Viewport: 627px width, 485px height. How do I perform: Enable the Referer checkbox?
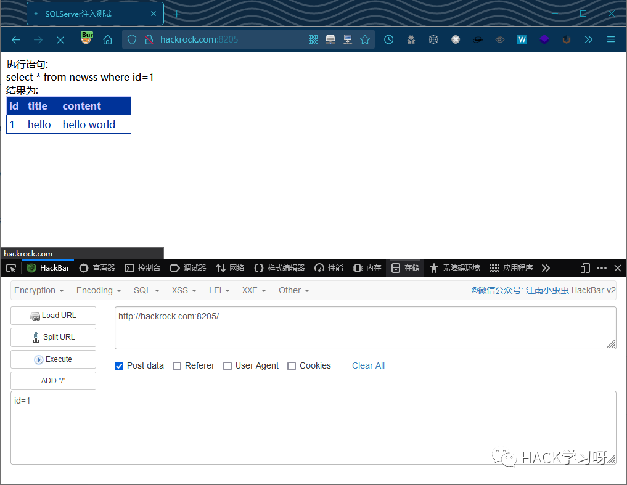pyautogui.click(x=177, y=366)
